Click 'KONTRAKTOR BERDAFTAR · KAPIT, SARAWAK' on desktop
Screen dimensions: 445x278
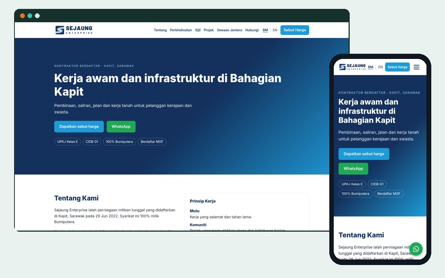click(94, 66)
